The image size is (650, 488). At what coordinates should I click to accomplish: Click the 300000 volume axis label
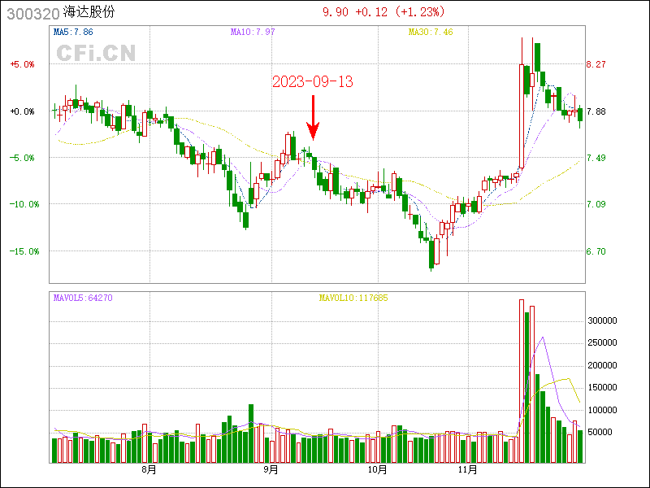[604, 321]
